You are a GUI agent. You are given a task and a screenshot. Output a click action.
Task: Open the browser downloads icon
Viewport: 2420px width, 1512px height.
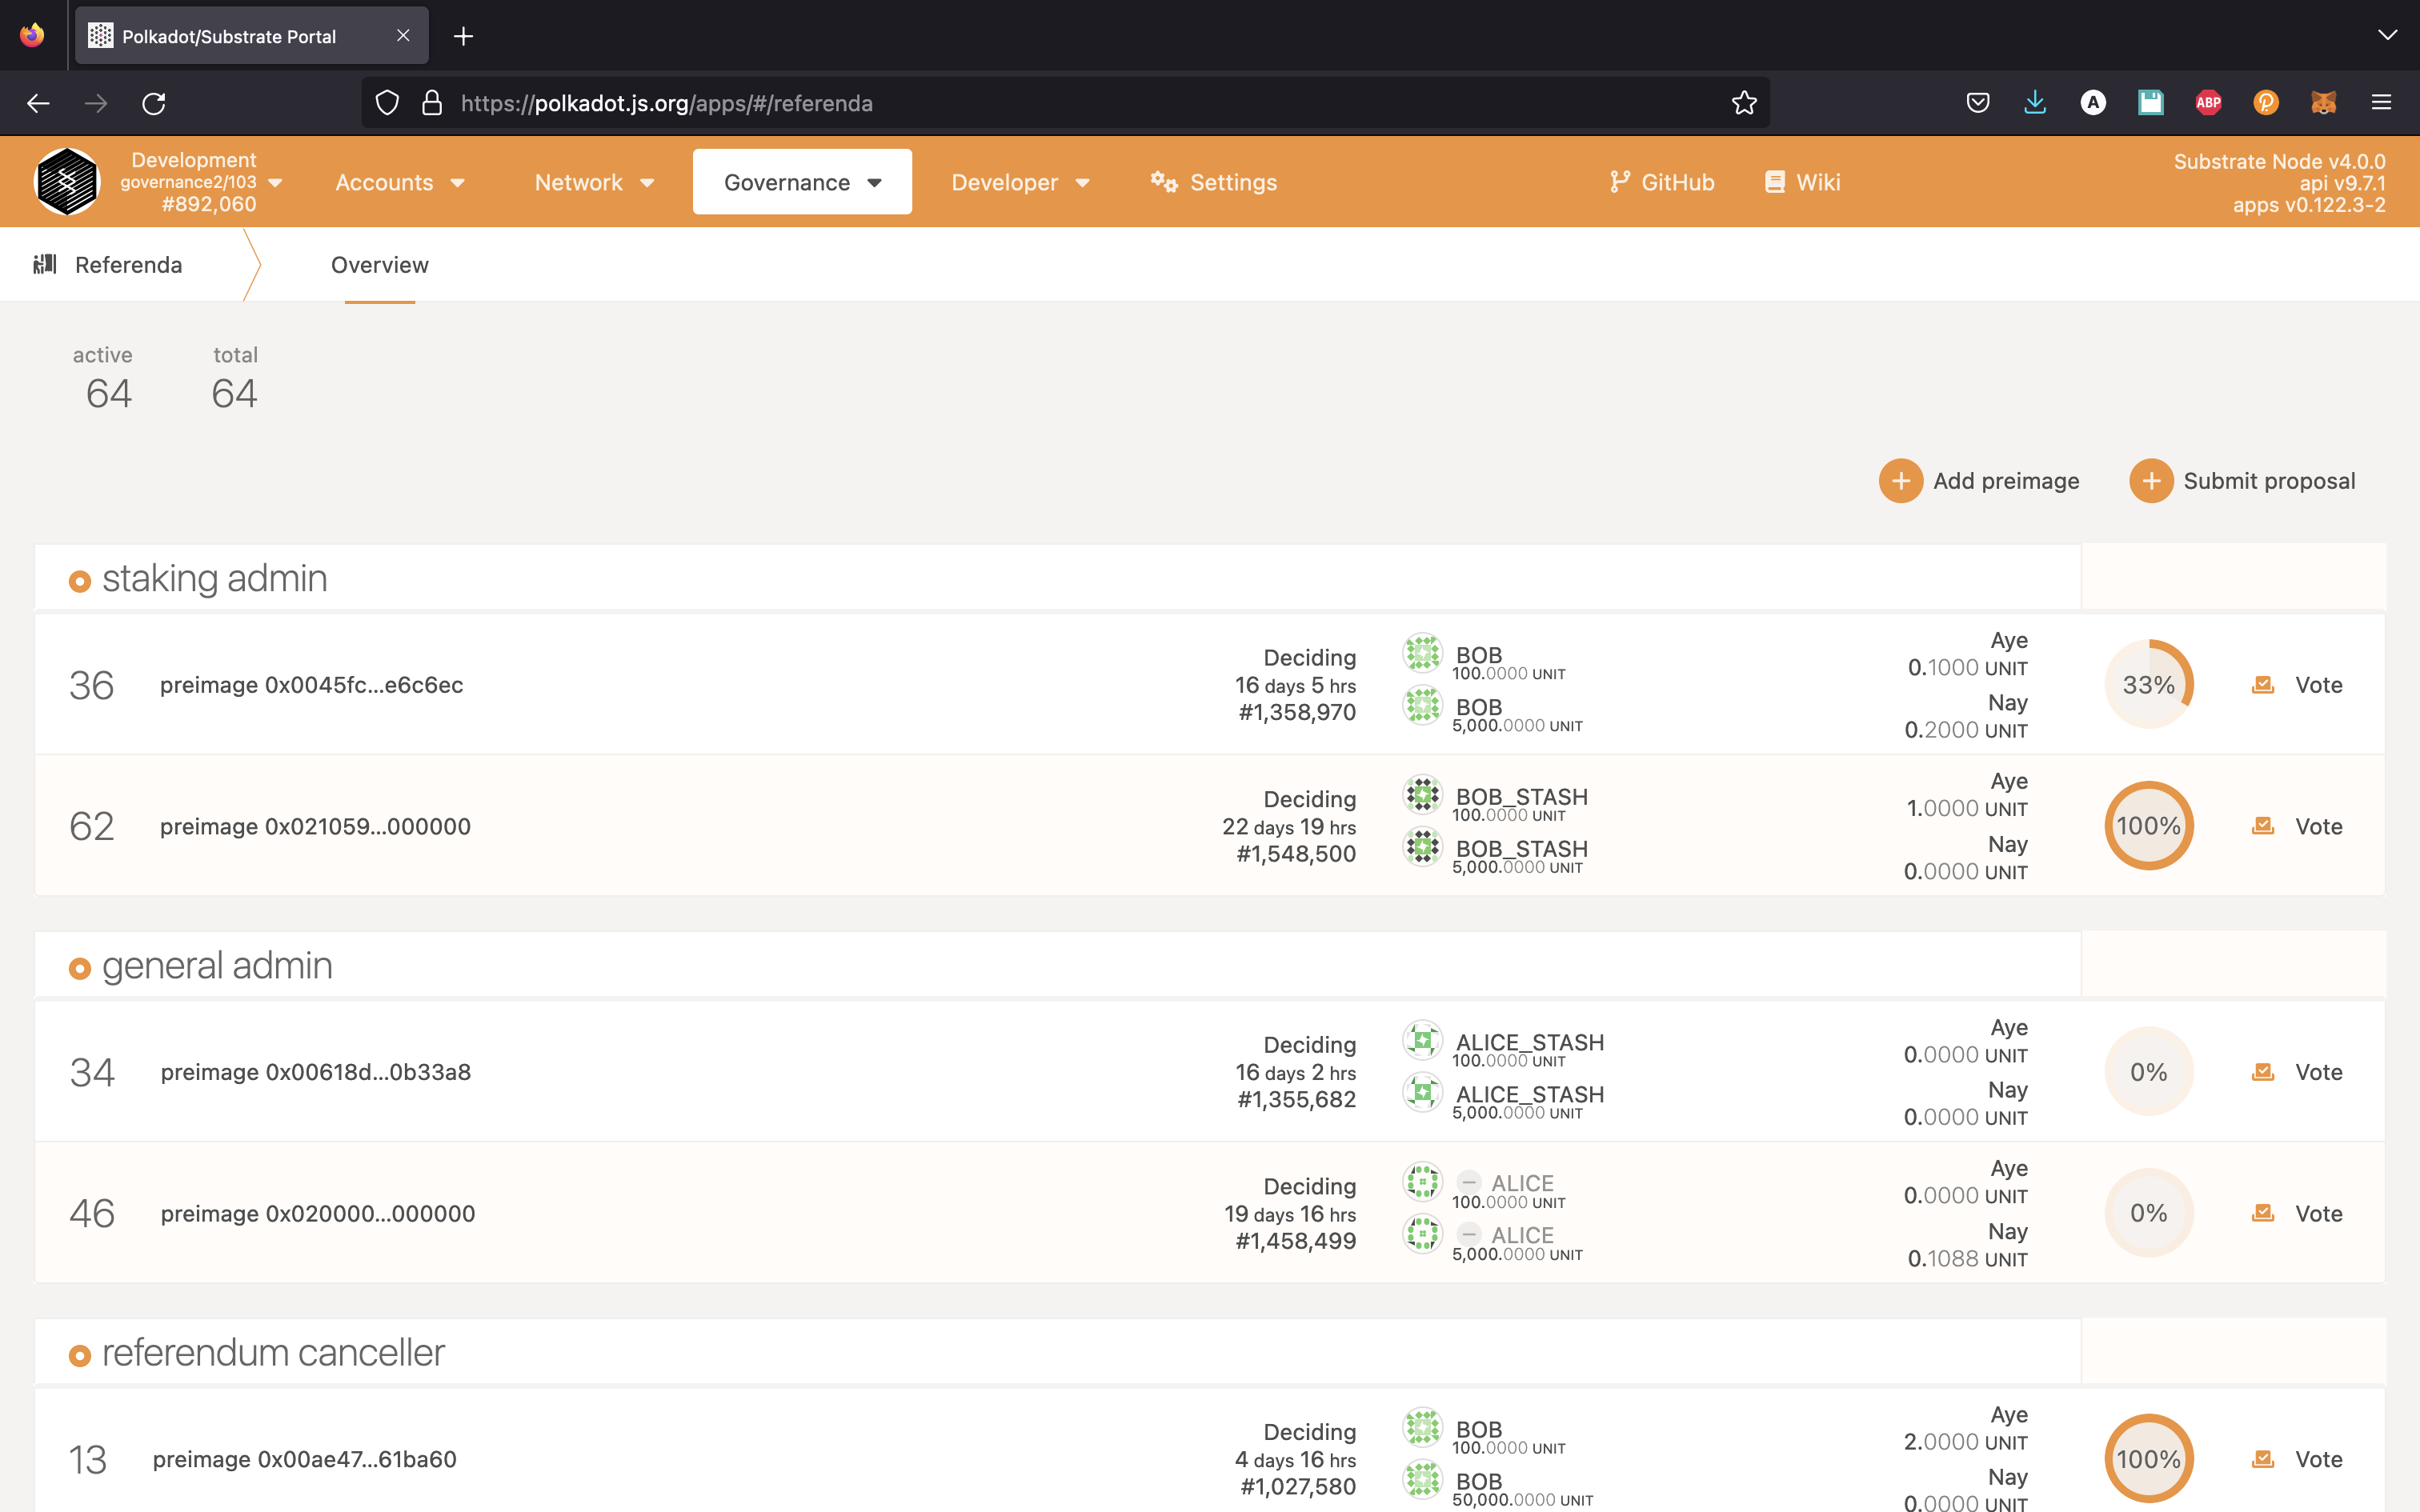tap(2035, 102)
